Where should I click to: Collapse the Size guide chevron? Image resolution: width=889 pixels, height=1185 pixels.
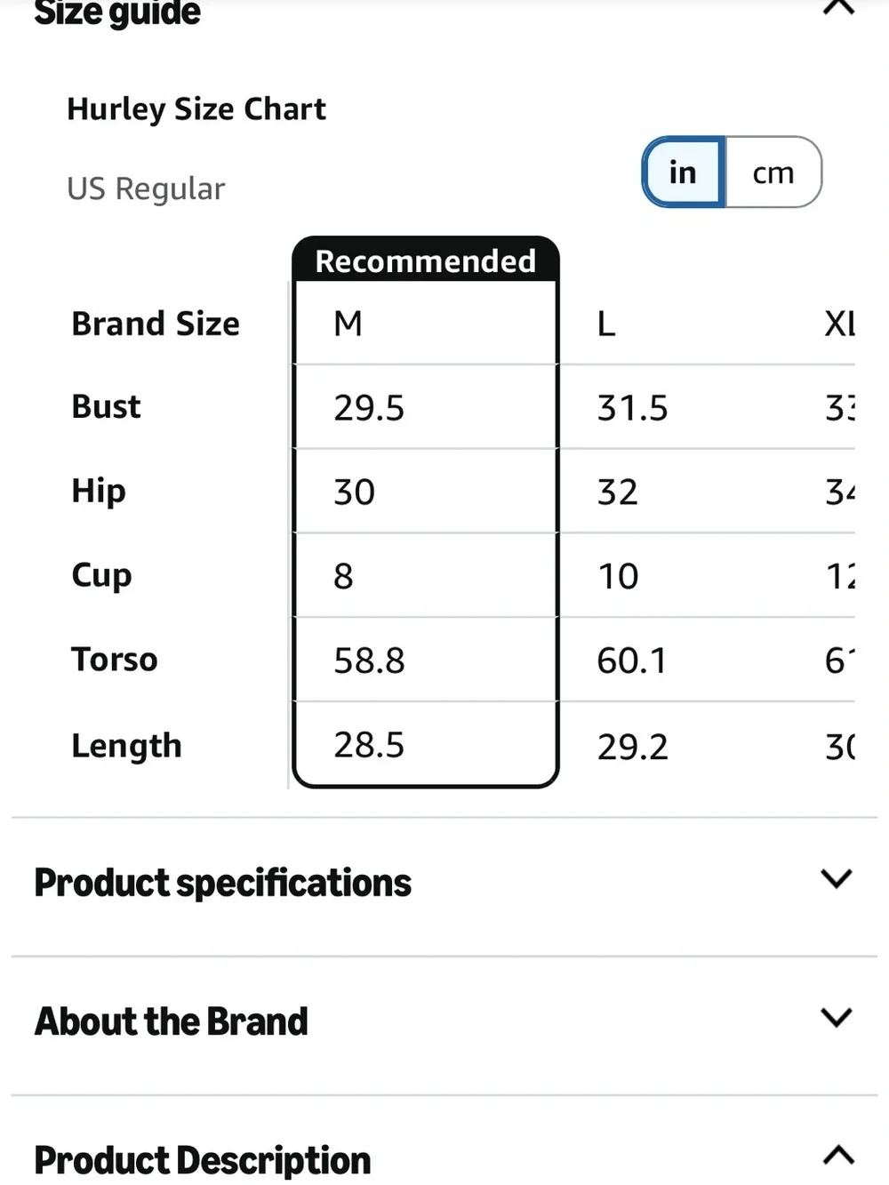838,7
